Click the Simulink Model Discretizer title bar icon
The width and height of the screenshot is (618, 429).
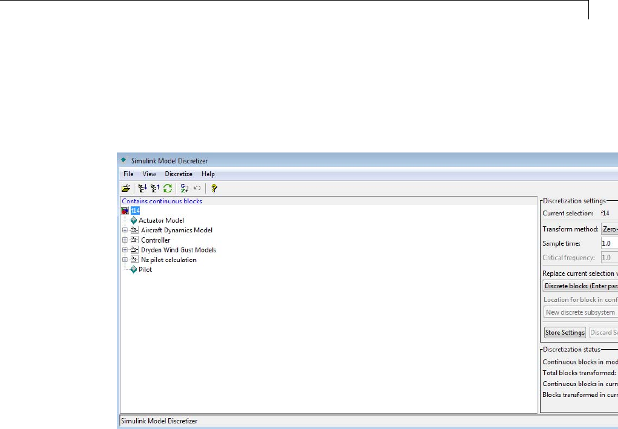pos(123,160)
